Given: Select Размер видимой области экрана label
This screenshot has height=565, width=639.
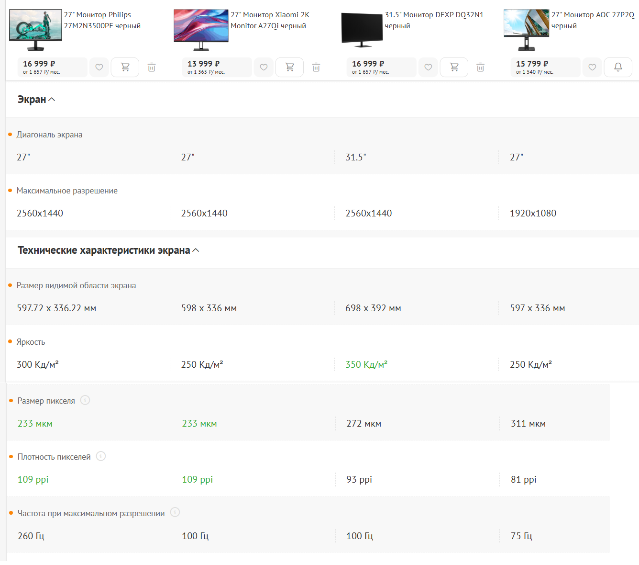Looking at the screenshot, I should point(77,285).
